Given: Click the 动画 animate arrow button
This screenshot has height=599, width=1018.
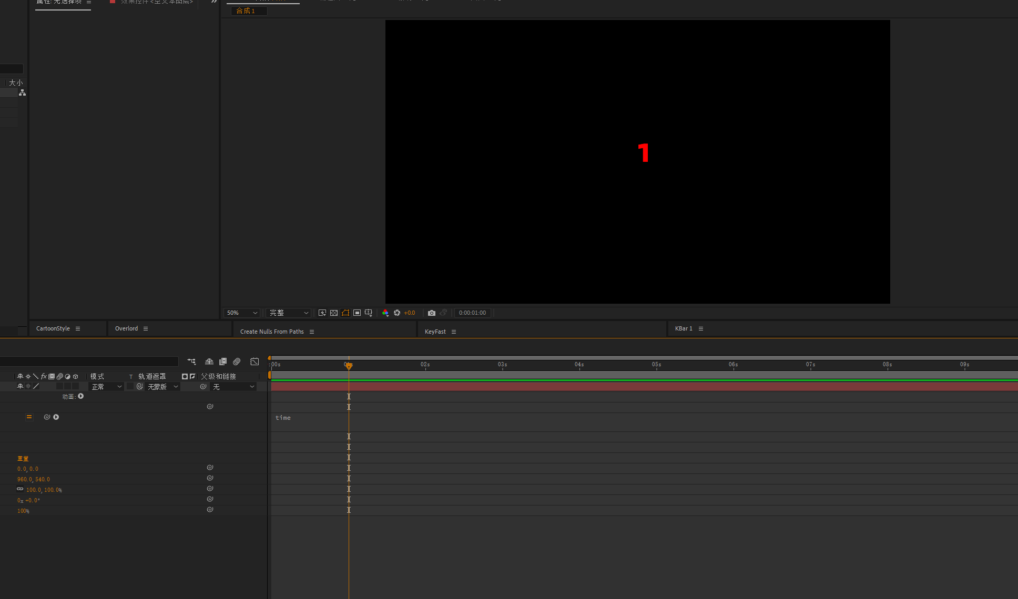Looking at the screenshot, I should point(81,396).
